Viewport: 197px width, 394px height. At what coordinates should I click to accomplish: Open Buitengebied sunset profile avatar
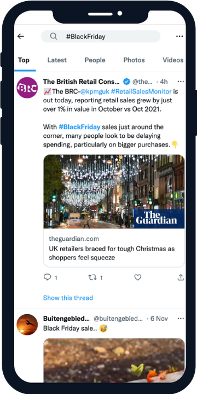point(27,325)
